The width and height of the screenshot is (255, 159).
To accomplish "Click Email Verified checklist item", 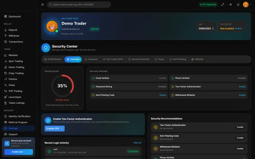I will click(x=129, y=78).
